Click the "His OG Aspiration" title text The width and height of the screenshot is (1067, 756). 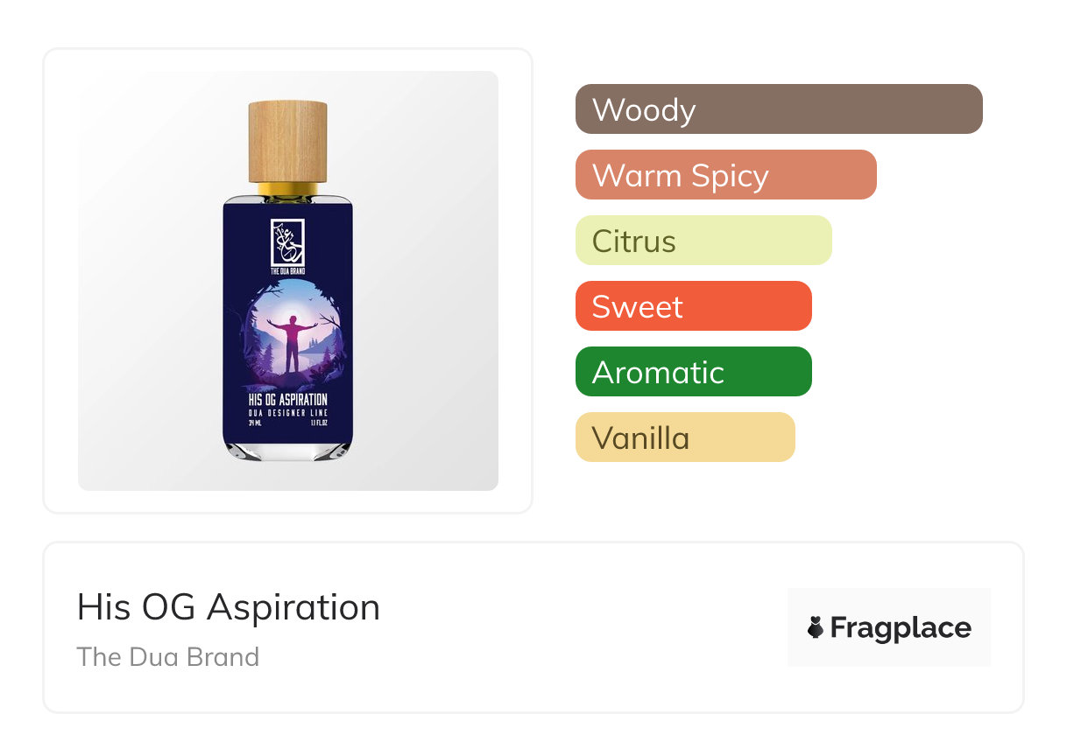229,607
